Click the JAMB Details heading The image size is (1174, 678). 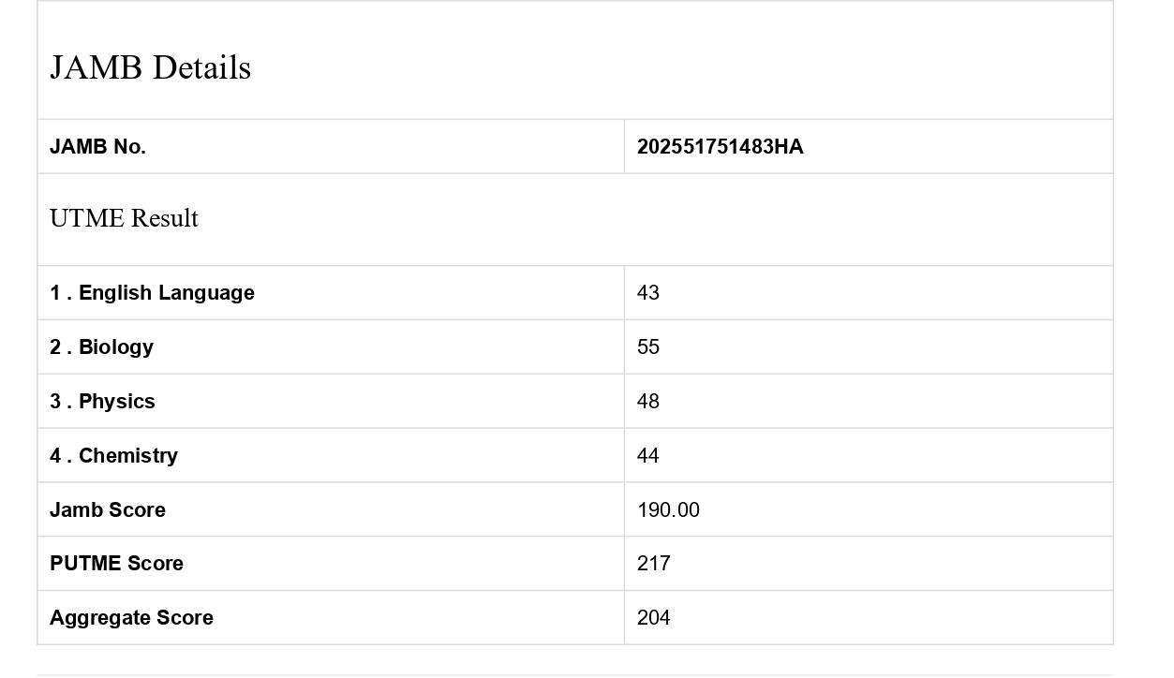click(150, 67)
